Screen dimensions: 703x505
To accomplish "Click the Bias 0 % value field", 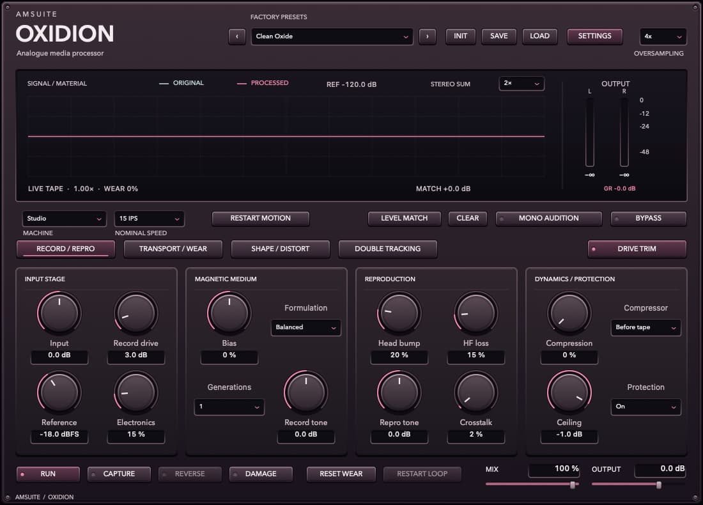I will (x=229, y=355).
